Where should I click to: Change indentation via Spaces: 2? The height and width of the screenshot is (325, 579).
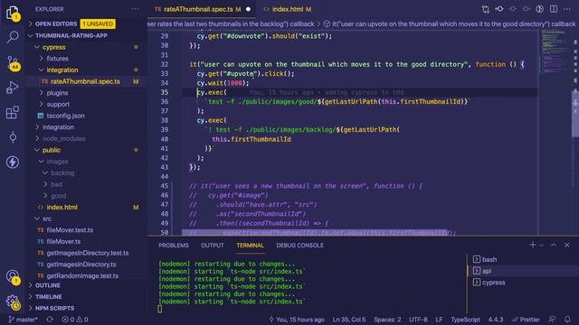[387, 320]
